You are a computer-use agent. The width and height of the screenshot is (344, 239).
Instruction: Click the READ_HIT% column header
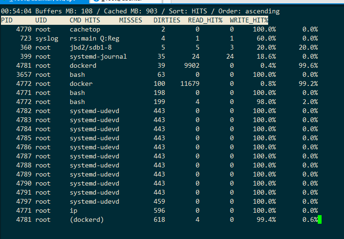[x=205, y=20]
